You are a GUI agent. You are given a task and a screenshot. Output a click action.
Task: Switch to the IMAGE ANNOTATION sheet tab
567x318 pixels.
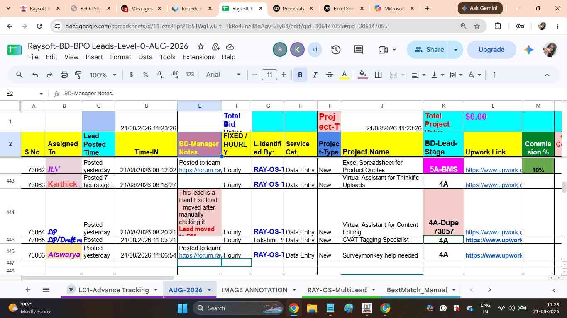tap(254, 290)
